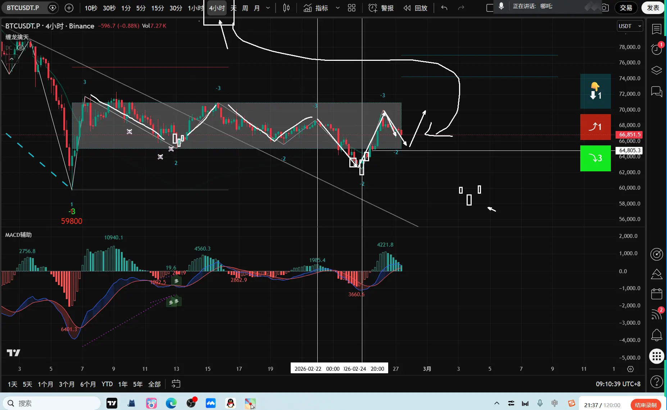Click the 结束录制 stop recording button
The image size is (667, 410).
[x=646, y=405]
